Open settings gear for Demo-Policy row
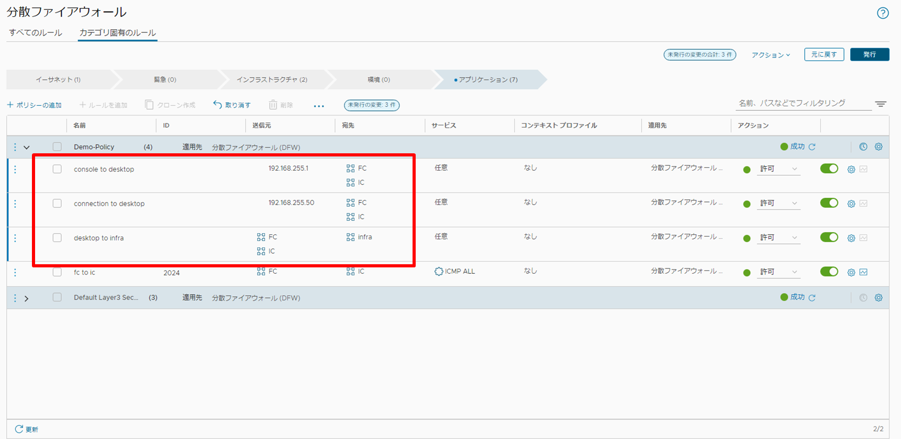 [x=878, y=147]
